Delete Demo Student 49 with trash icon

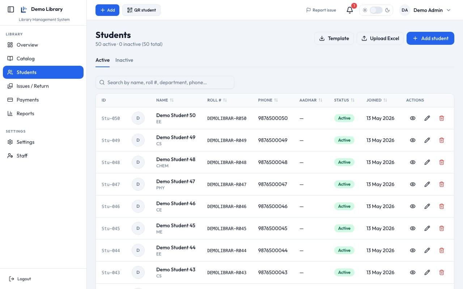pyautogui.click(x=441, y=140)
